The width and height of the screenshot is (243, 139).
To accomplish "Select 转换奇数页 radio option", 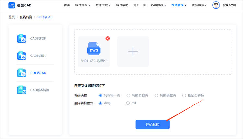I will (x=128, y=96).
